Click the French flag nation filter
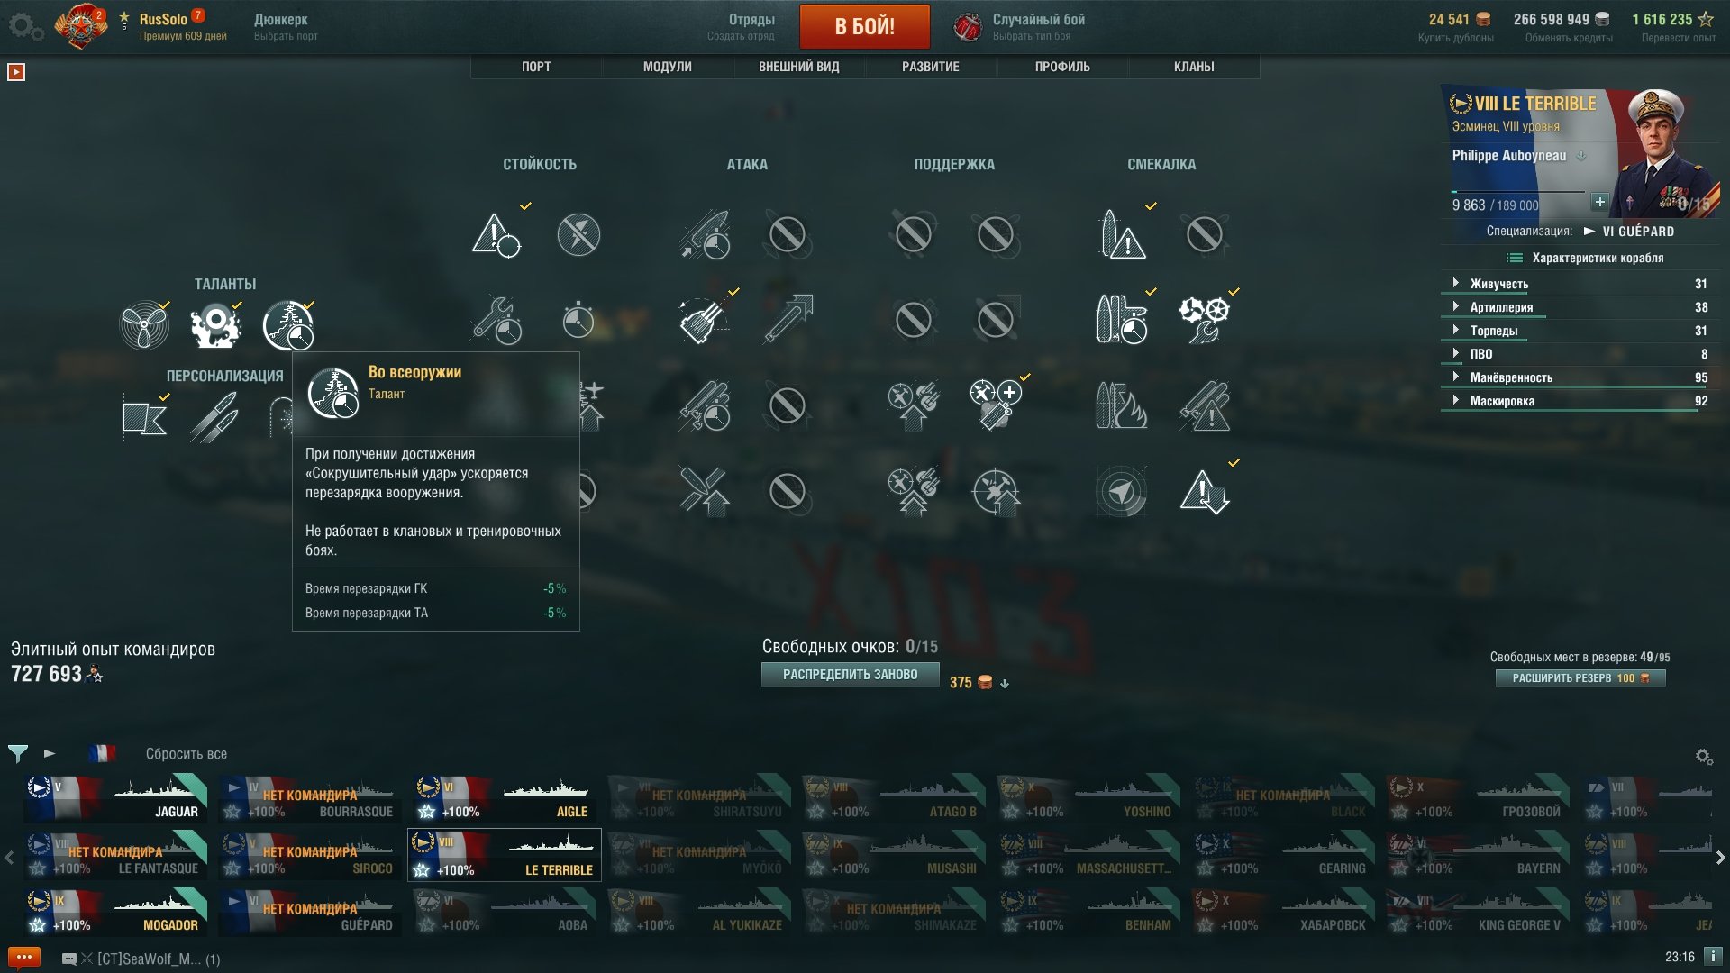Screen dimensions: 1730x973 click(102, 753)
